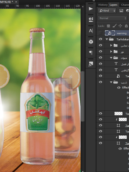Show the hidden warning layer
The width and height of the screenshot is (129, 172).
point(100,33)
